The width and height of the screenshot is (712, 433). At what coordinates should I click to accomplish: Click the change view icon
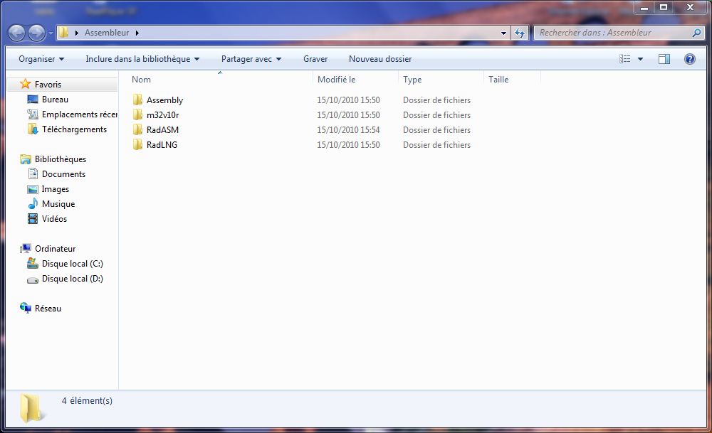coord(625,59)
